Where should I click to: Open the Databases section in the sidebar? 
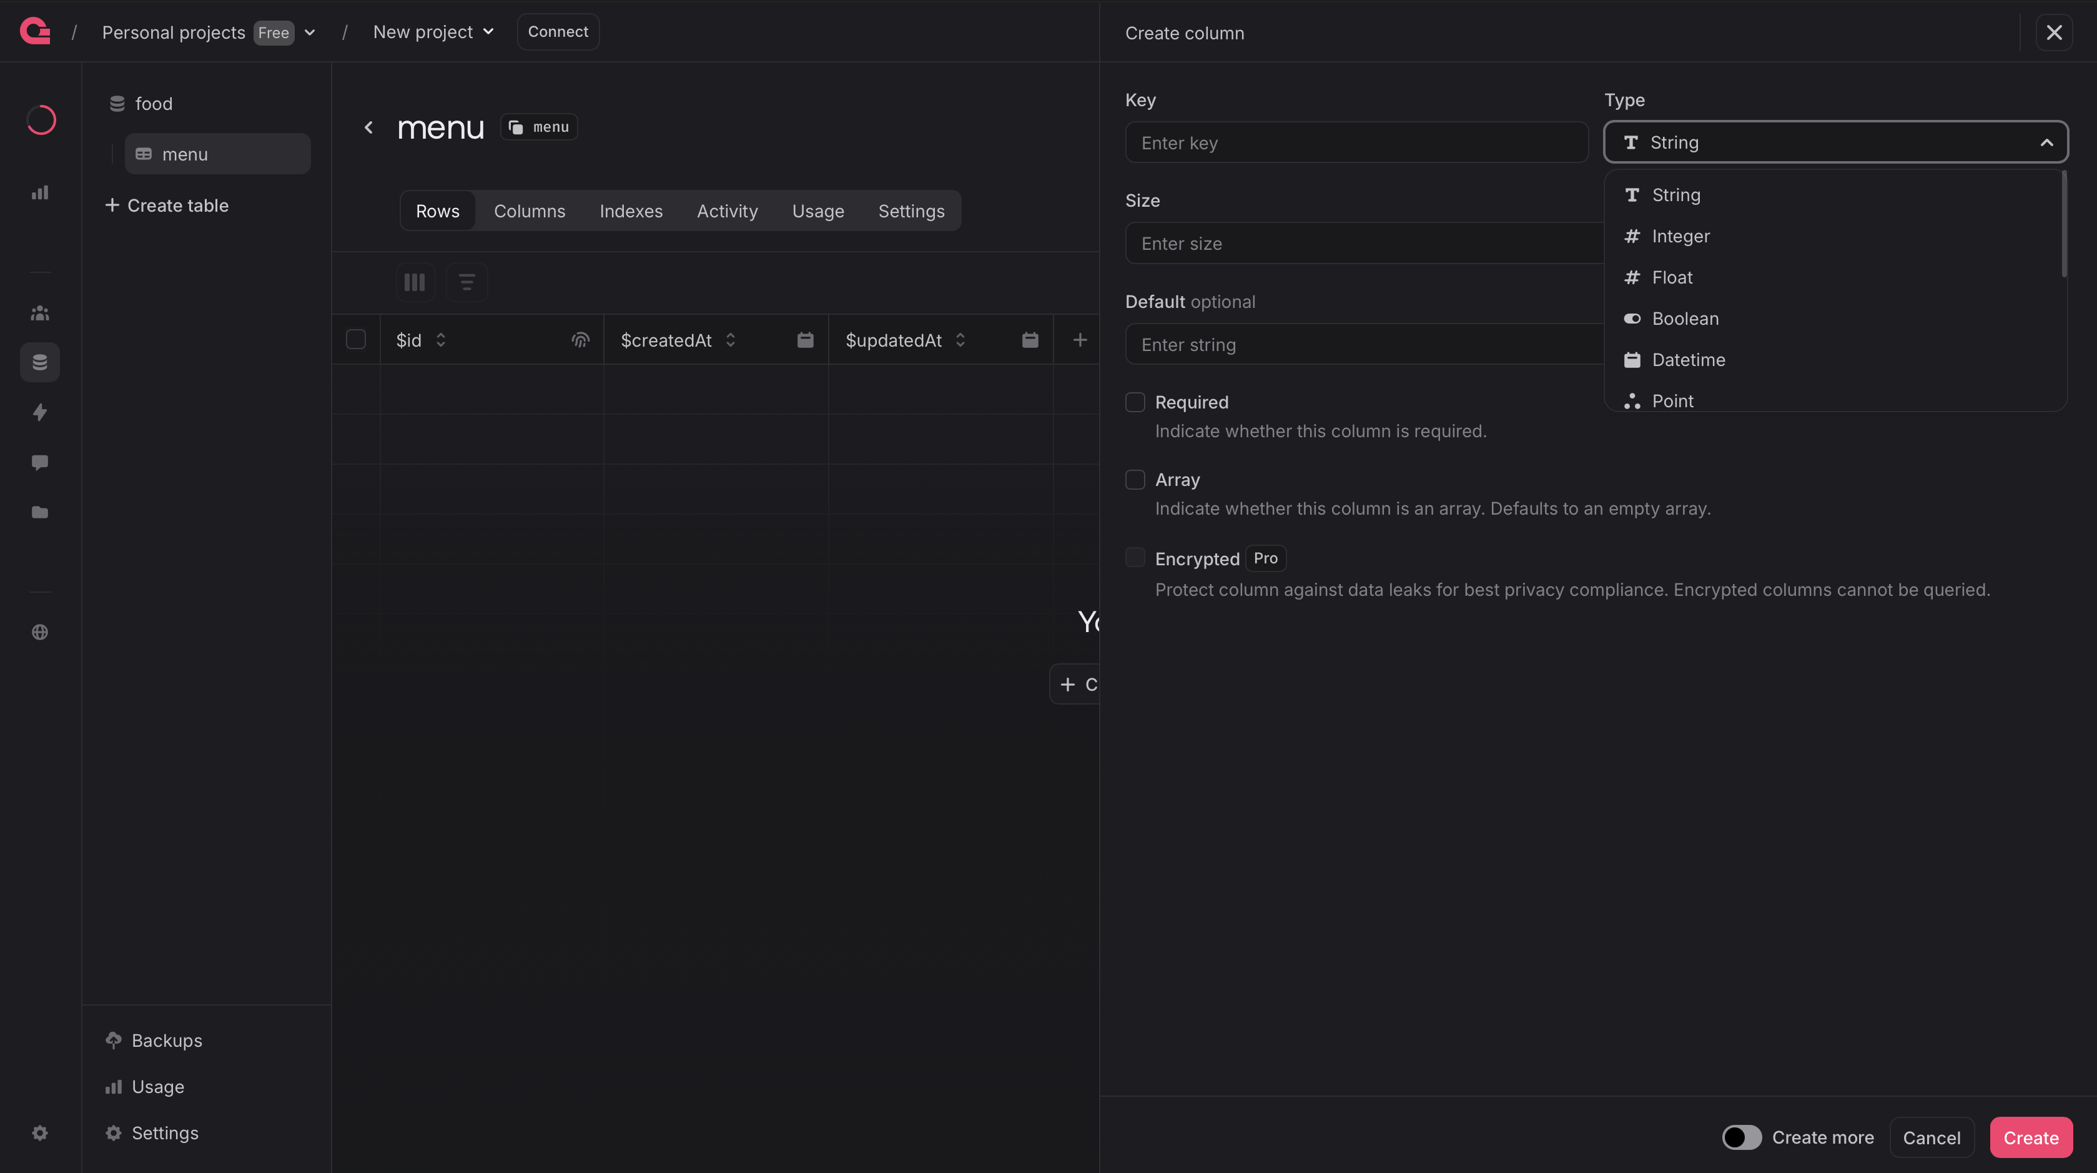[40, 362]
